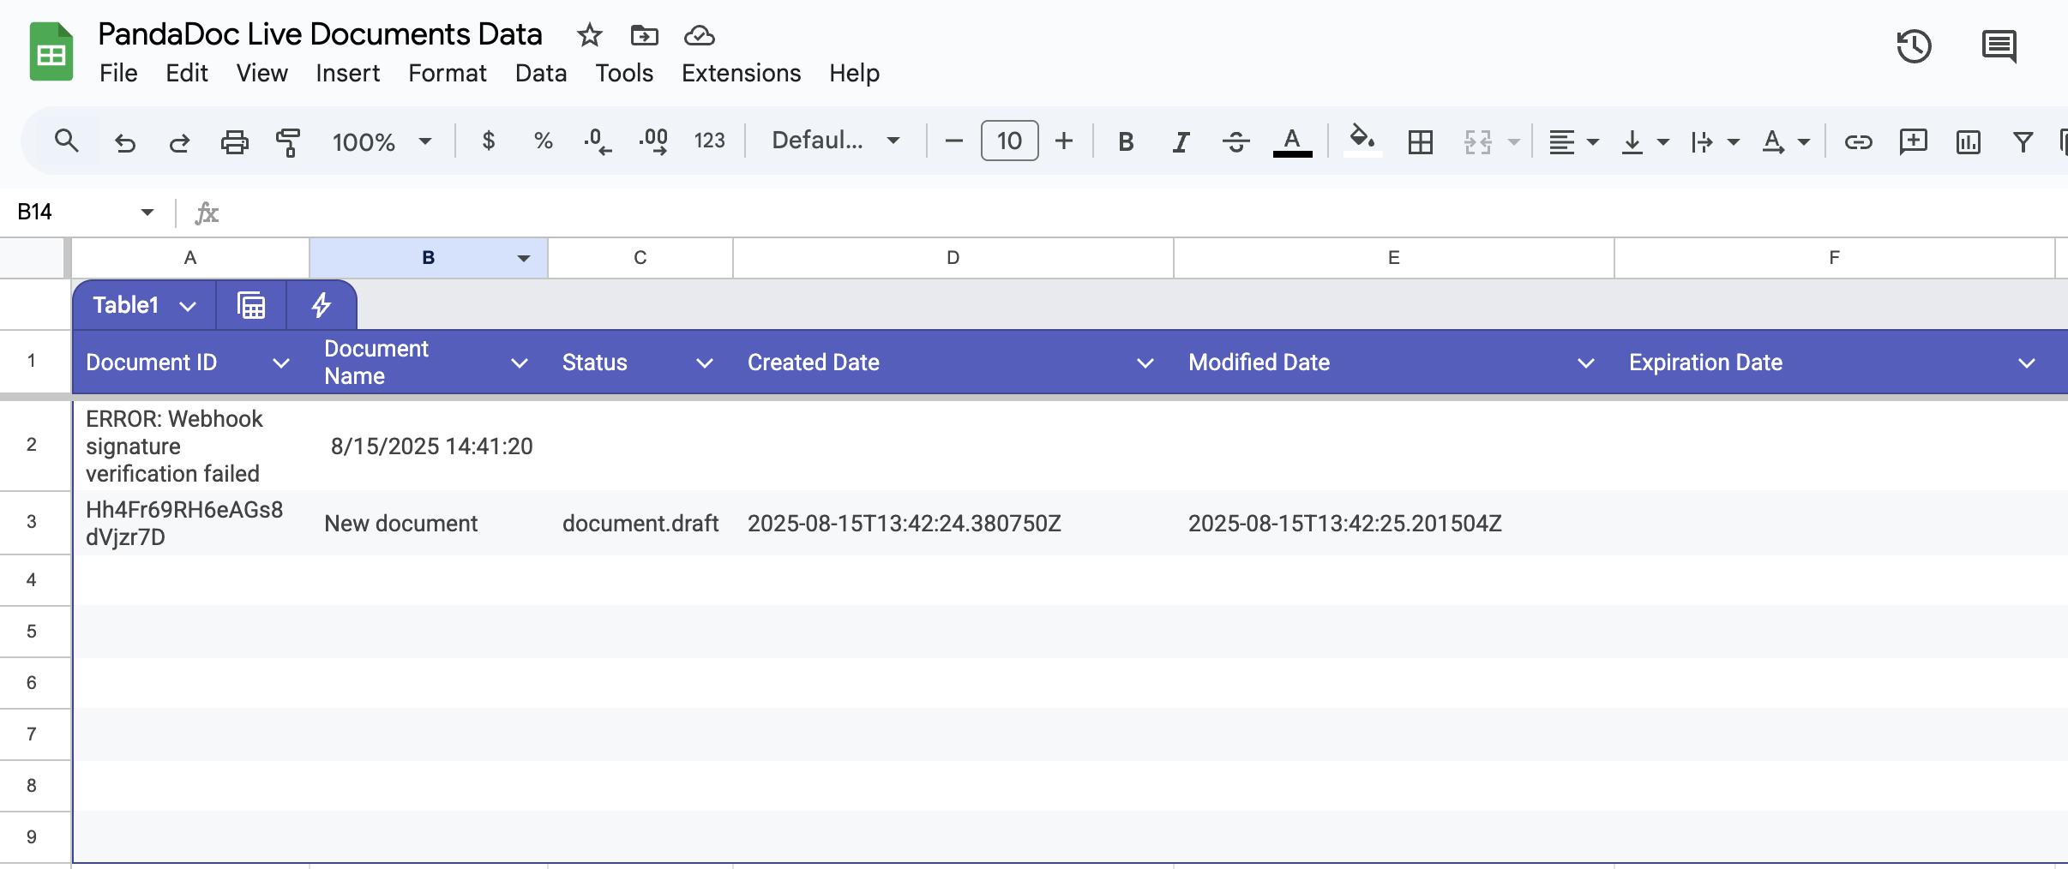
Task: Redo the last action
Action: [179, 141]
